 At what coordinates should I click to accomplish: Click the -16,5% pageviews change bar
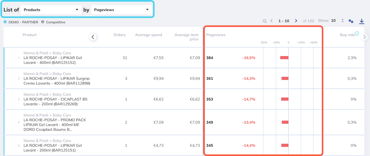284,58
